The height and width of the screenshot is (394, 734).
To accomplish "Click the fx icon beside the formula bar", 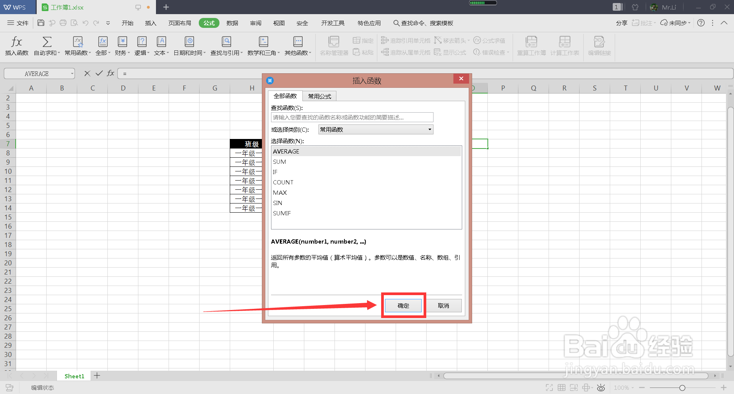I will click(x=110, y=73).
